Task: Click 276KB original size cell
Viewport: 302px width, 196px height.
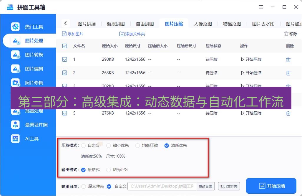Action: [108, 113]
